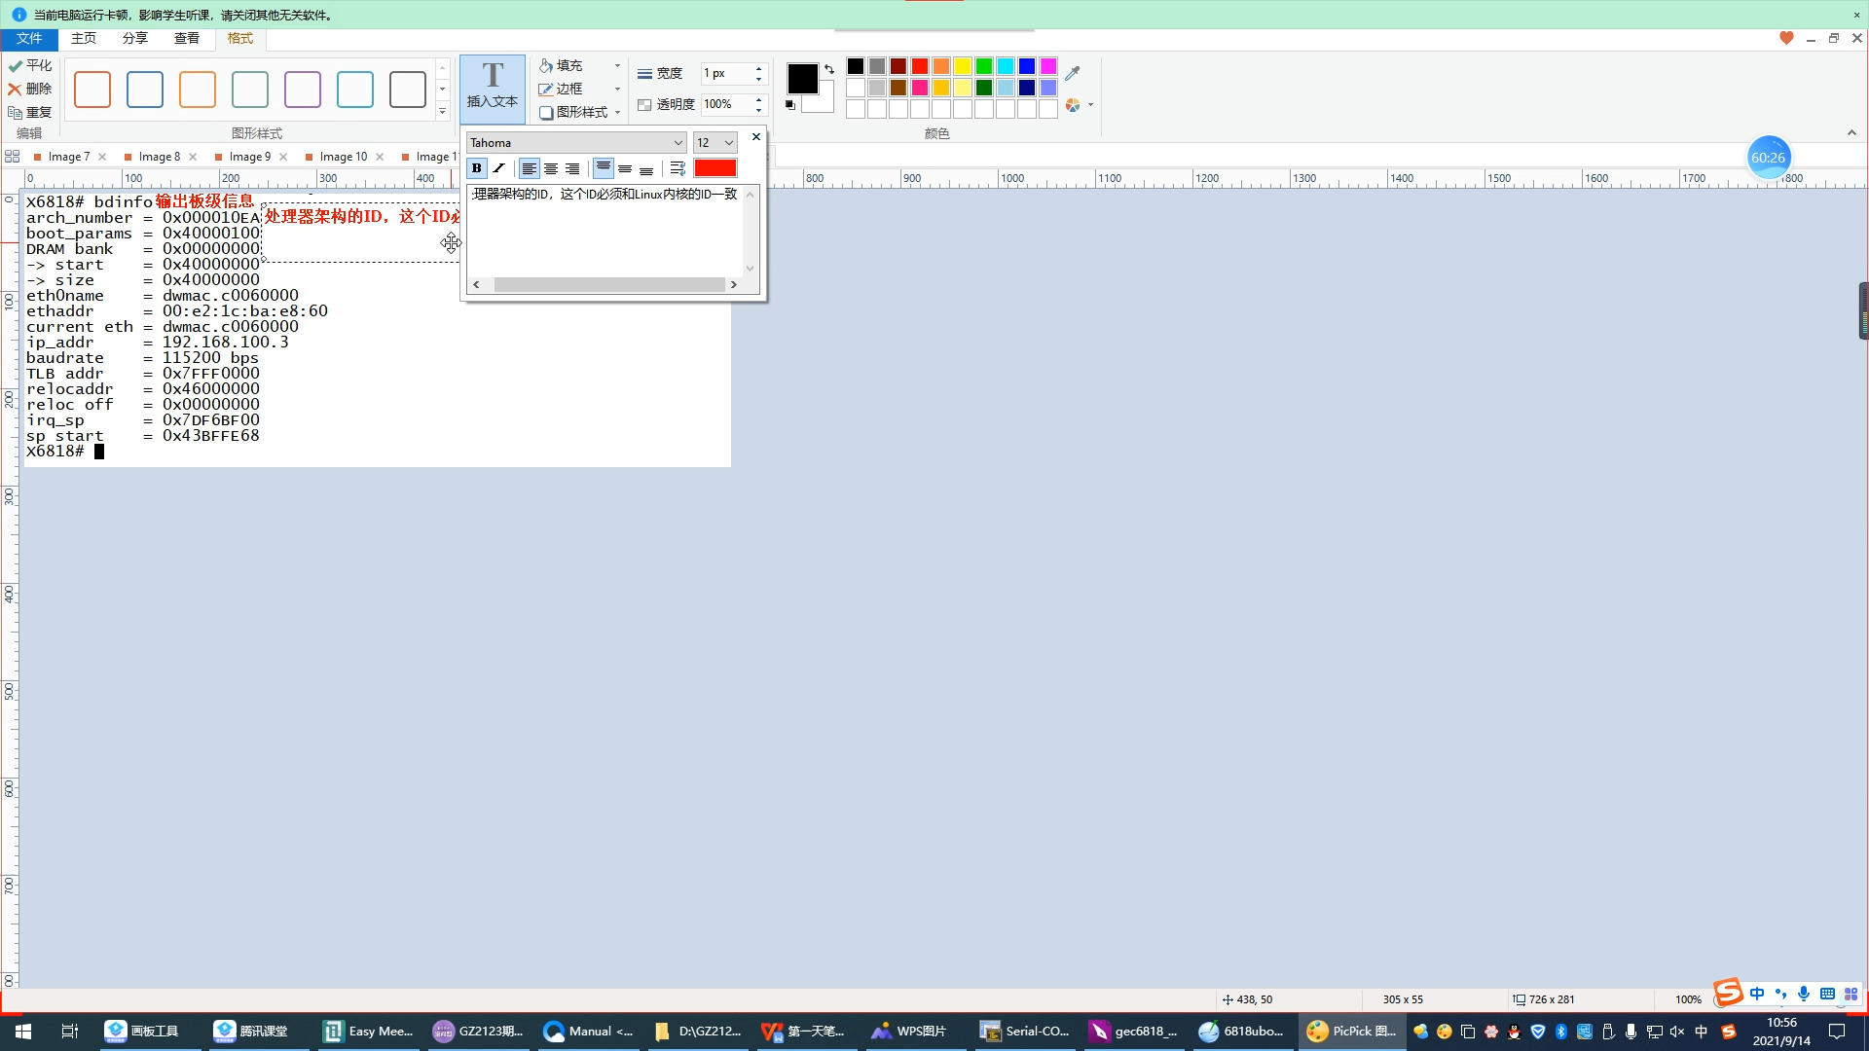
Task: Center text horizontally in text popup
Action: (x=551, y=168)
